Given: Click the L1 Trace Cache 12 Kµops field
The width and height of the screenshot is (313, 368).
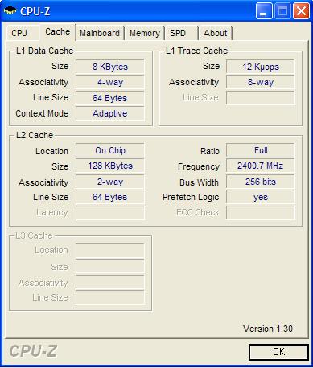Looking at the screenshot, I should [x=261, y=67].
